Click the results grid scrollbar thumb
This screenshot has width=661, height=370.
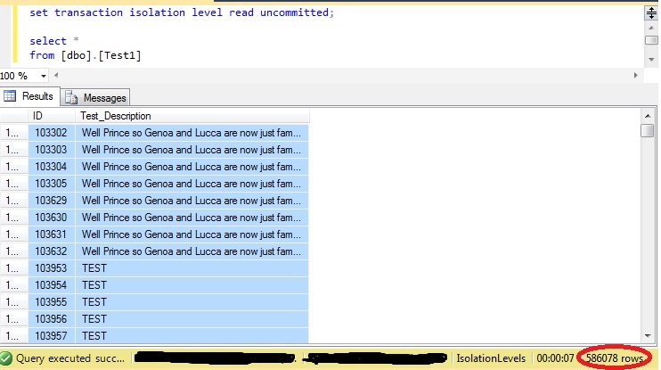pos(647,130)
